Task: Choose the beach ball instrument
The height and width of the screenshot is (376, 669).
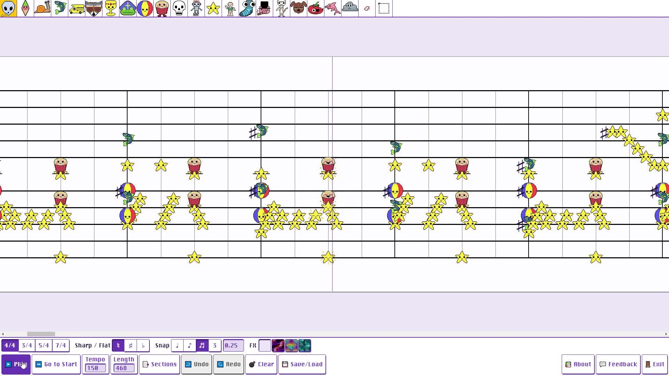Action: pos(145,8)
